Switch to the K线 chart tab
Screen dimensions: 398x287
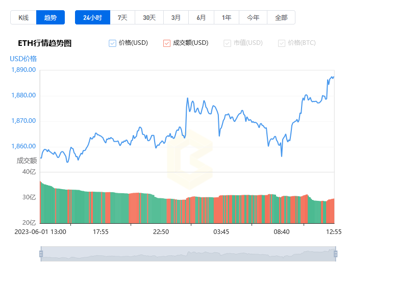click(x=23, y=17)
